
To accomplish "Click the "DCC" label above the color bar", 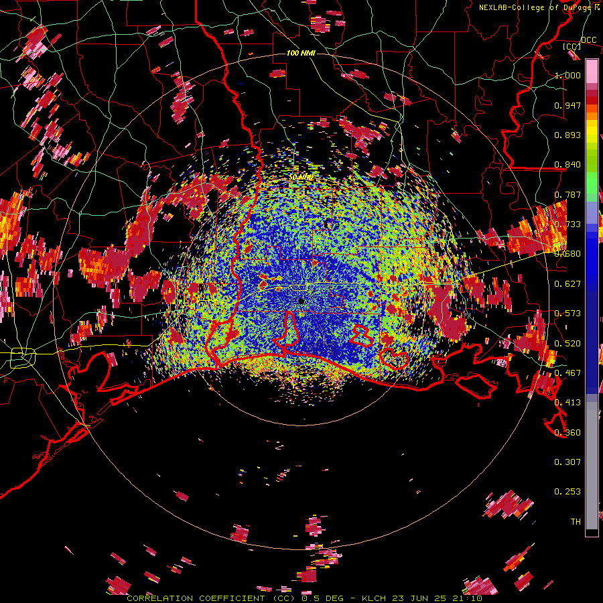I will click(588, 40).
